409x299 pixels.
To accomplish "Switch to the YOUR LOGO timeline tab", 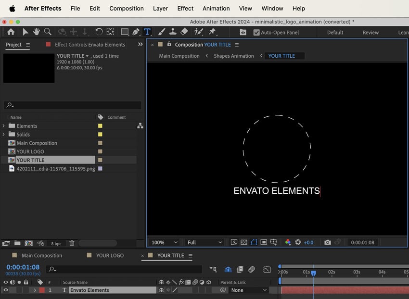I will tap(110, 255).
